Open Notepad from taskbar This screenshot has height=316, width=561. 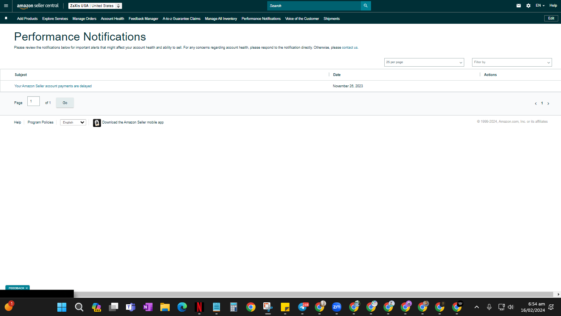(x=217, y=307)
